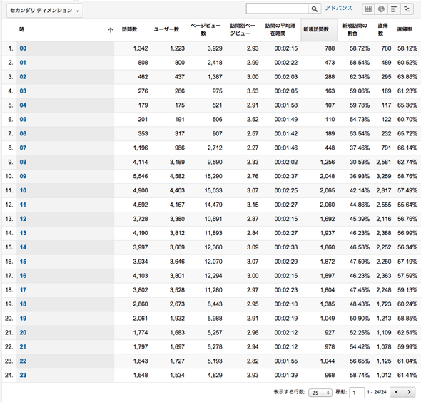
Task: Go to next page arrow
Action: point(409,392)
